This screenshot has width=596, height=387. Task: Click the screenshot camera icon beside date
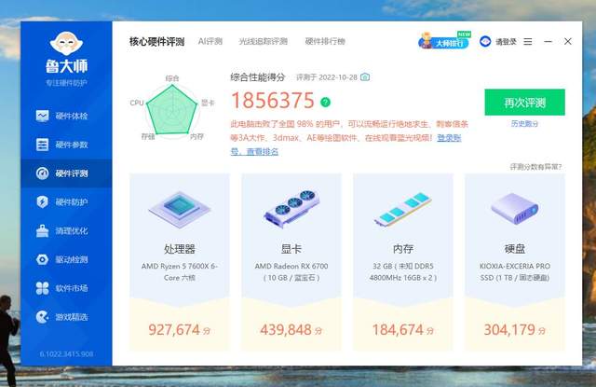pyautogui.click(x=365, y=77)
